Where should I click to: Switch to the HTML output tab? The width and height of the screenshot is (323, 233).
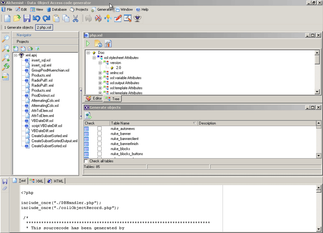[x=55, y=181]
